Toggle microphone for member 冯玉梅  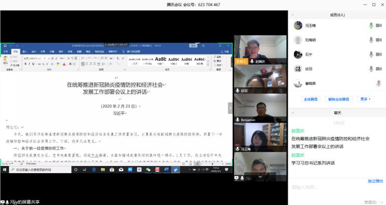click(371, 26)
